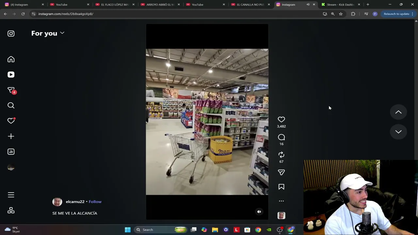The width and height of the screenshot is (418, 235).
Task: Repost the reel
Action: pos(281,155)
